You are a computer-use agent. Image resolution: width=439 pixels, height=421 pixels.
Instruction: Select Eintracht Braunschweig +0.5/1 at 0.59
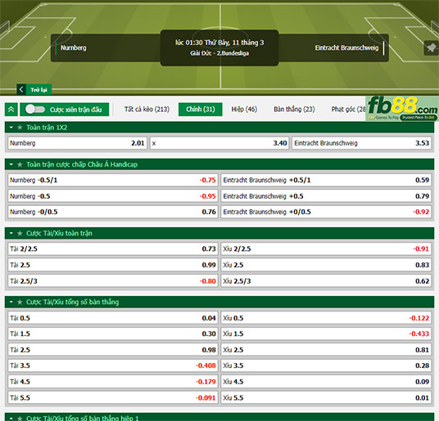pyautogui.click(x=326, y=180)
